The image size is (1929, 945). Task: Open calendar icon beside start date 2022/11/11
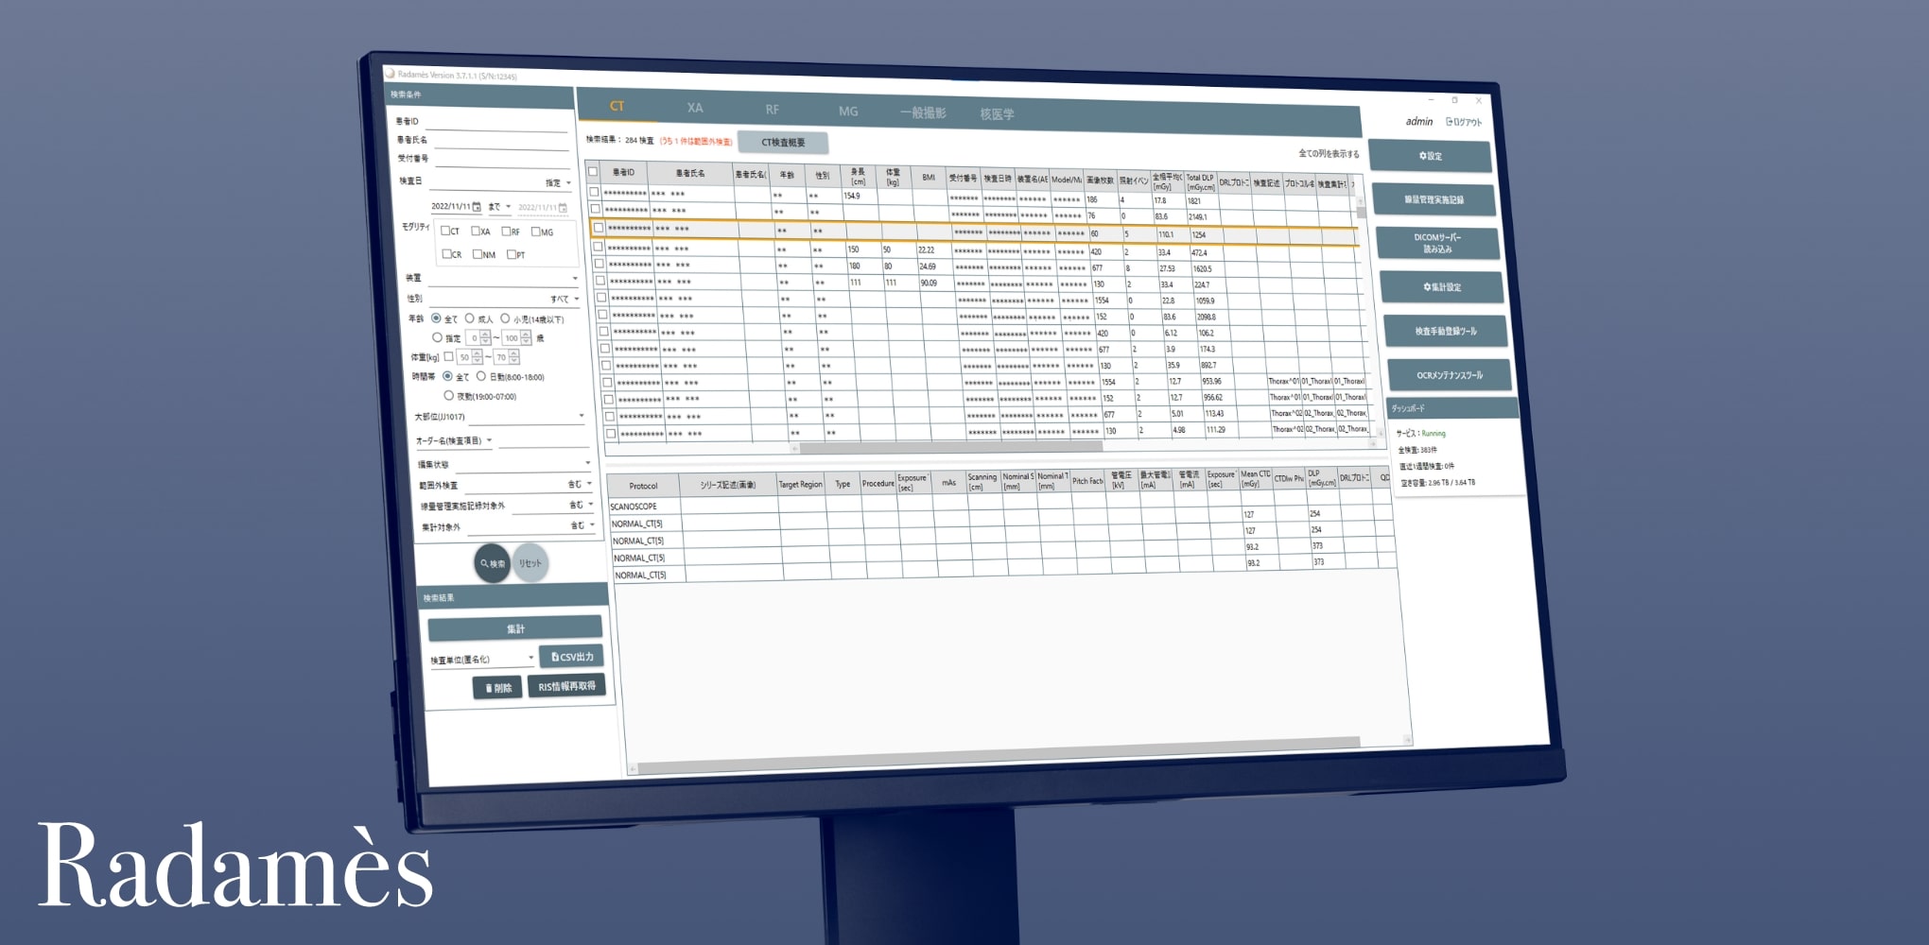[477, 206]
